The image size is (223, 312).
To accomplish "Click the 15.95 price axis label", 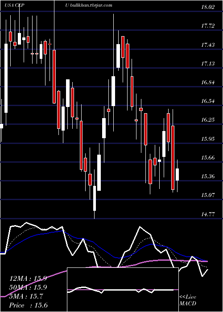I will pyautogui.click(x=208, y=139).
